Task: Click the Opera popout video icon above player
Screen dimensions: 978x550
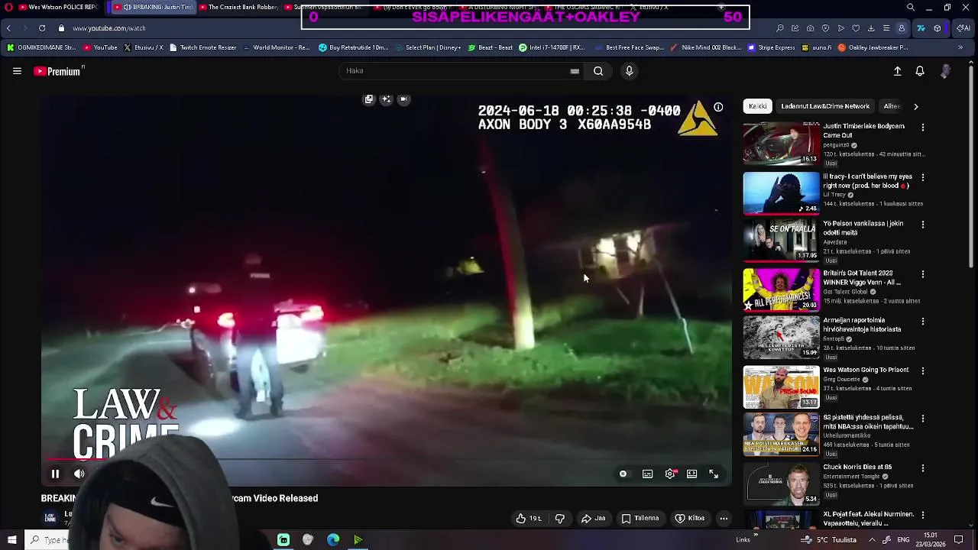Action: tap(369, 99)
